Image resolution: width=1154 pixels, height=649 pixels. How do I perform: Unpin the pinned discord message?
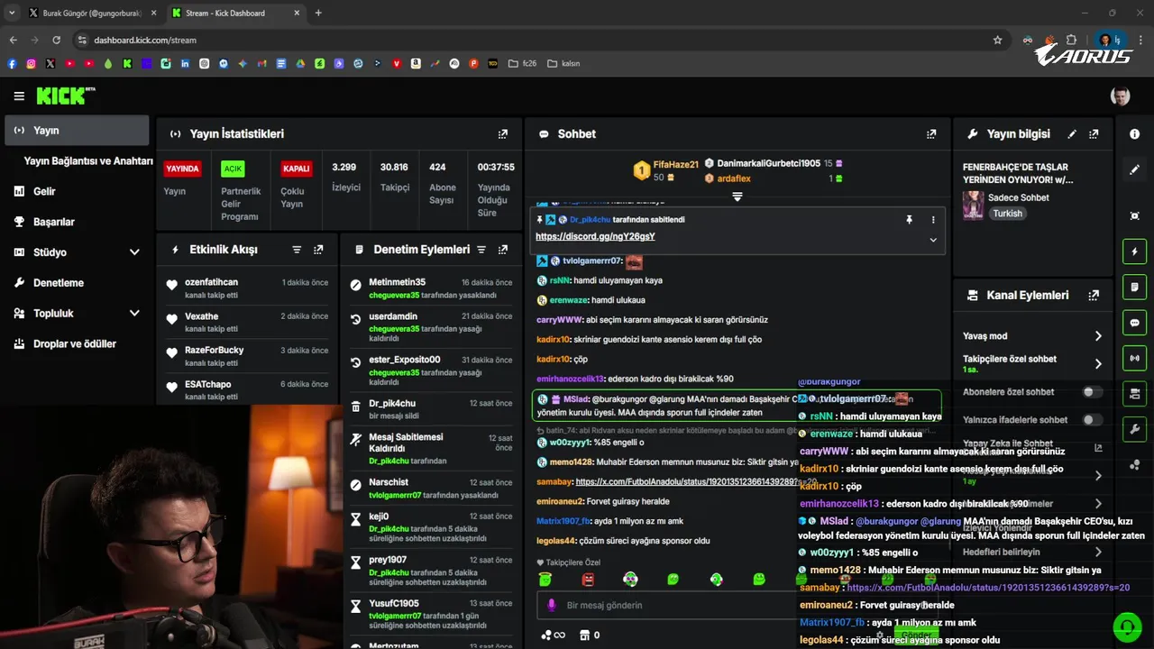tap(909, 220)
